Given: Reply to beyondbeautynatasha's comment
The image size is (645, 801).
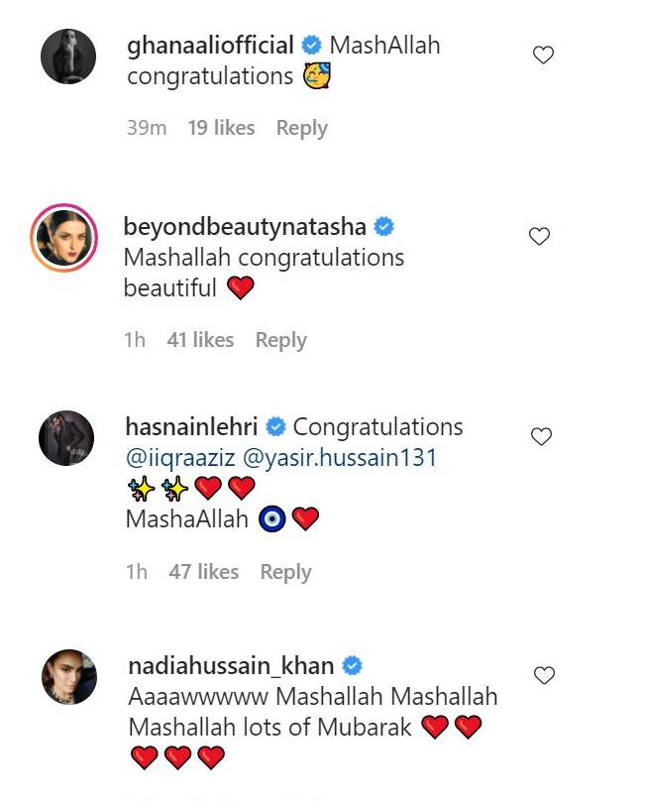Looking at the screenshot, I should pyautogui.click(x=280, y=340).
